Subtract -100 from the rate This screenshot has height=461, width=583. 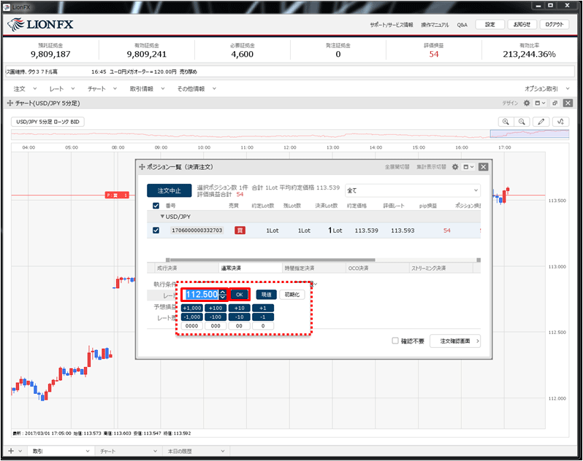point(216,317)
